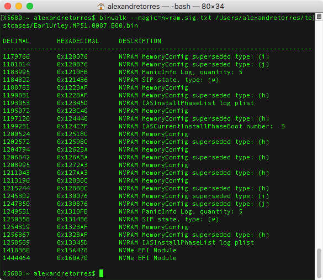Click hex value 0x1323AF
Viewport: 323px width, 280px height.
(72, 227)
